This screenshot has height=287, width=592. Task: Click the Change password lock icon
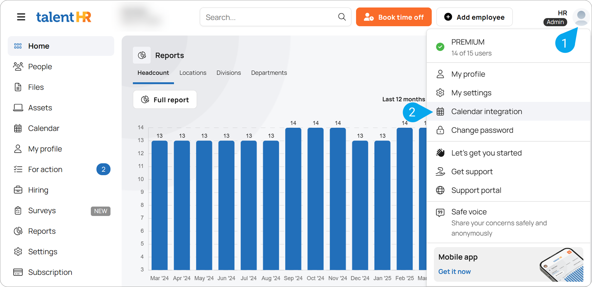tap(440, 130)
